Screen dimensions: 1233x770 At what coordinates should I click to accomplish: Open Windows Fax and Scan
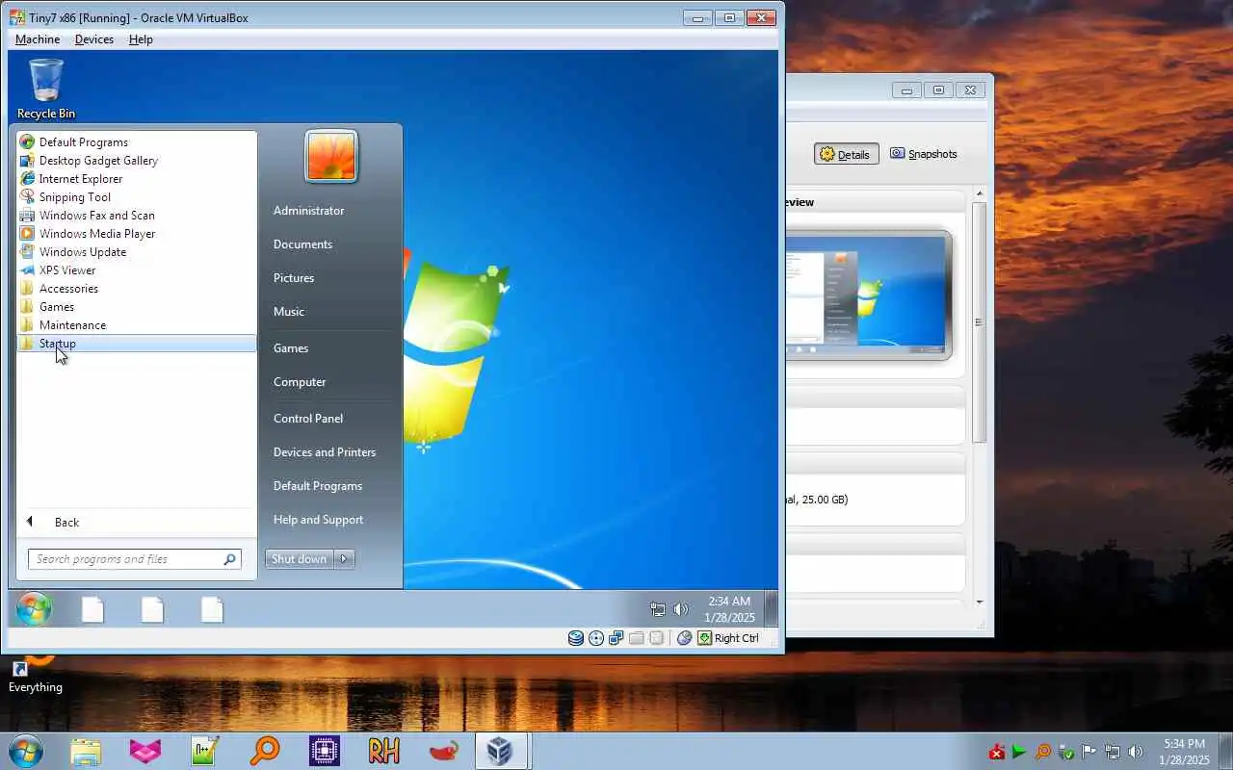[x=96, y=216]
